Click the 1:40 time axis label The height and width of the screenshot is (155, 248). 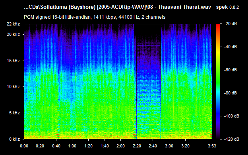(x=105, y=146)
